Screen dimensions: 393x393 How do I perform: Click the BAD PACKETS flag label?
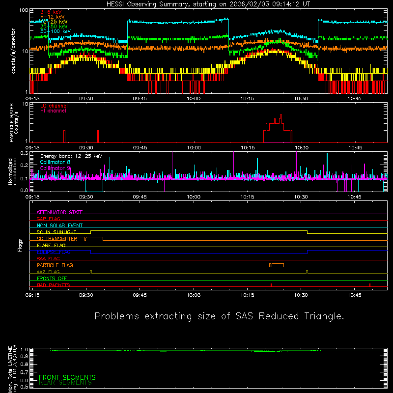click(54, 285)
